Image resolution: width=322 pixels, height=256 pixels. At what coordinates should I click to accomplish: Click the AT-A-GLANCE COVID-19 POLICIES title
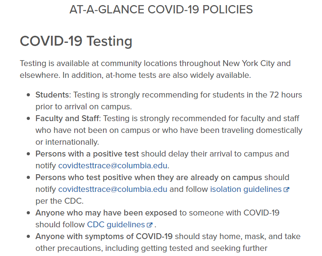pos(161,9)
